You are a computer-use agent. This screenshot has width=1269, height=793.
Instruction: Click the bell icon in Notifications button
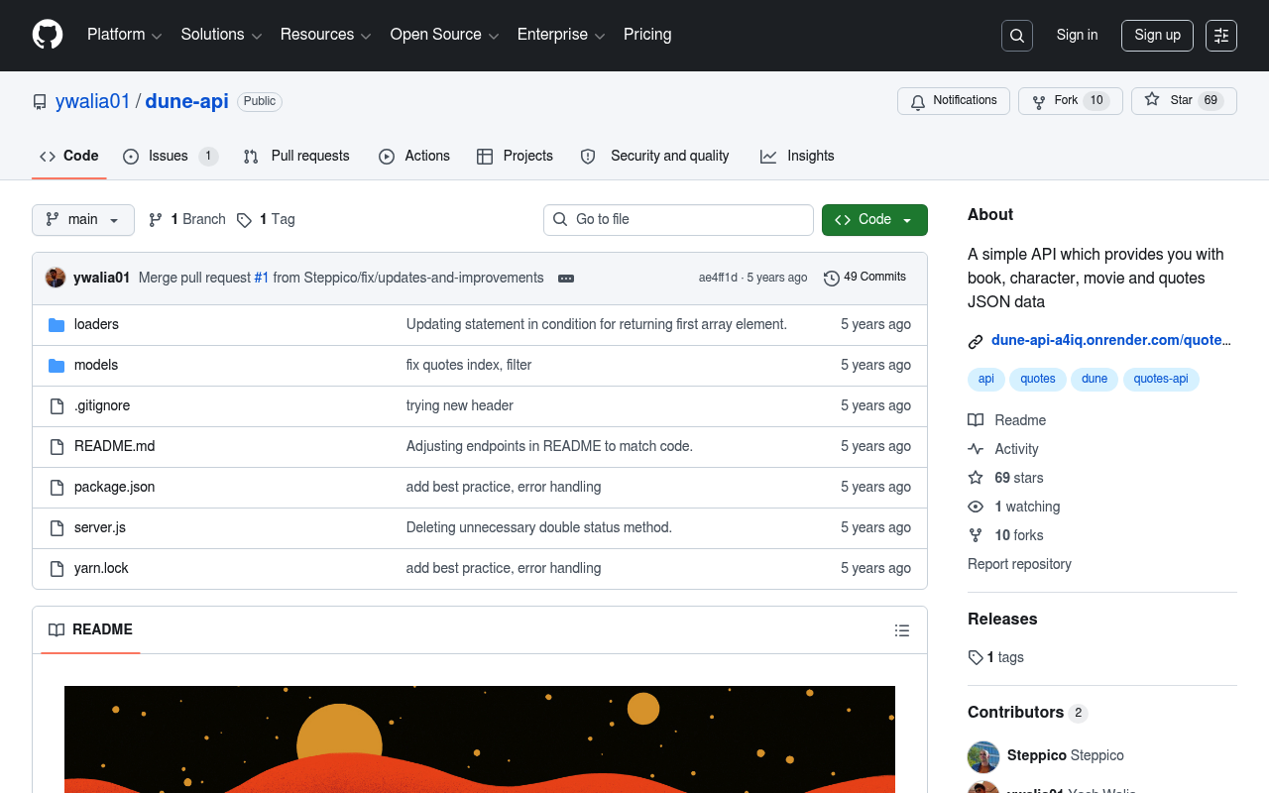pos(918,101)
